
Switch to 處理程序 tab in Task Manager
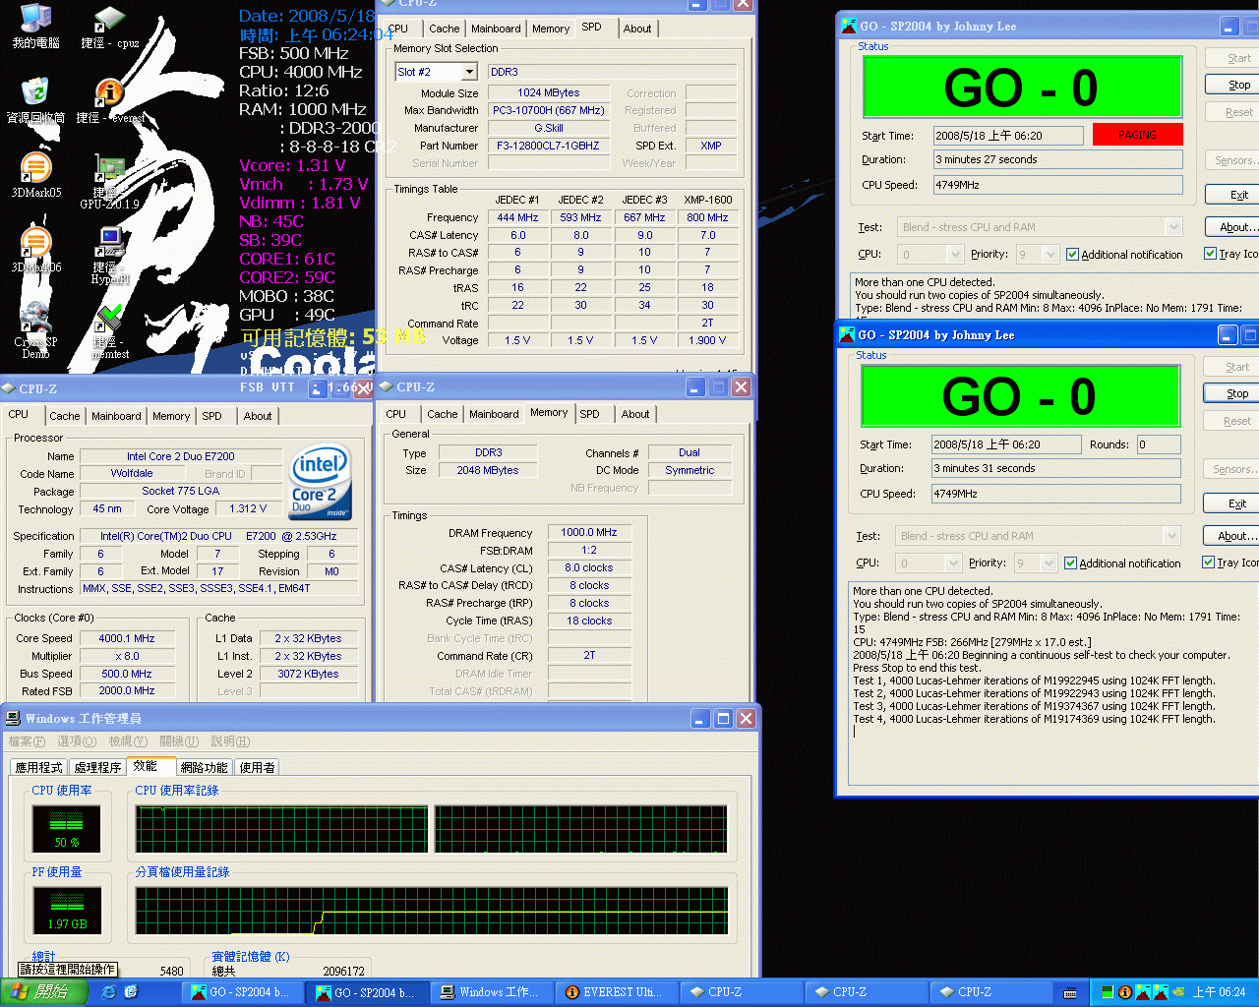pyautogui.click(x=97, y=767)
